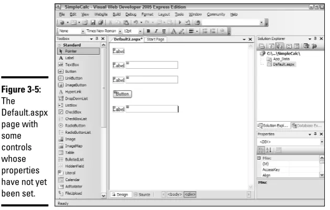Screen dimensions: 330x210
Task: Click the Button control on the page
Action: point(122,94)
